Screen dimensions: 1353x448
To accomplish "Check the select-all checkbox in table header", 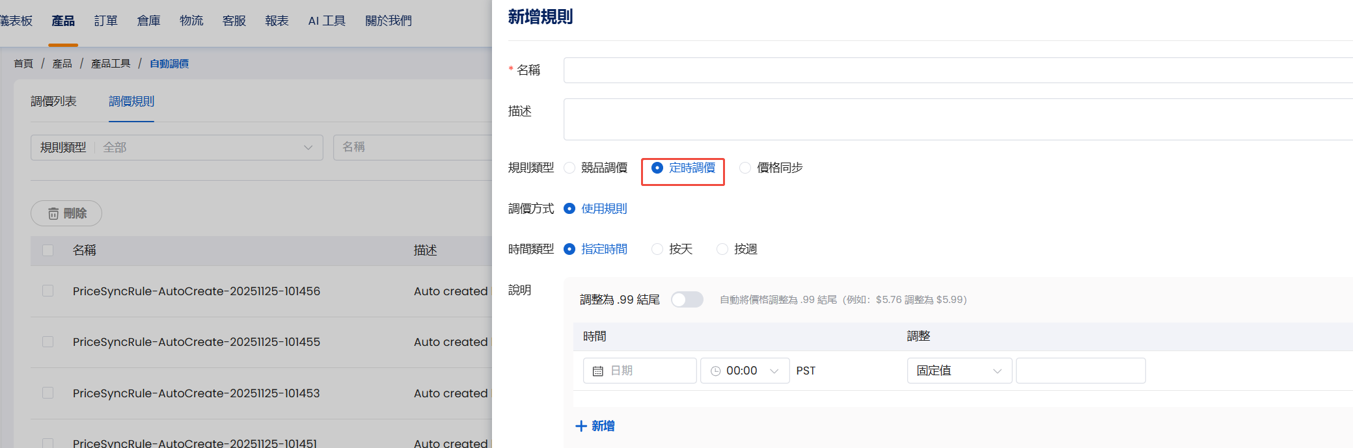I will tap(48, 250).
